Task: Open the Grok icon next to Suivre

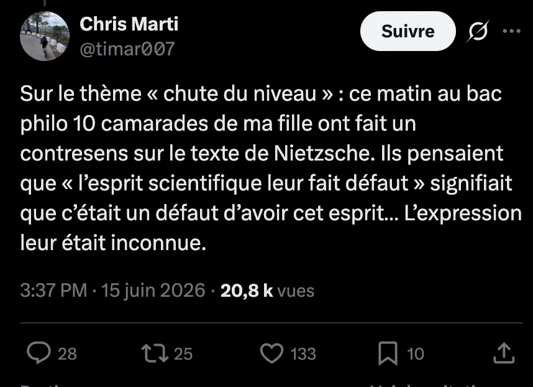Action: (478, 31)
